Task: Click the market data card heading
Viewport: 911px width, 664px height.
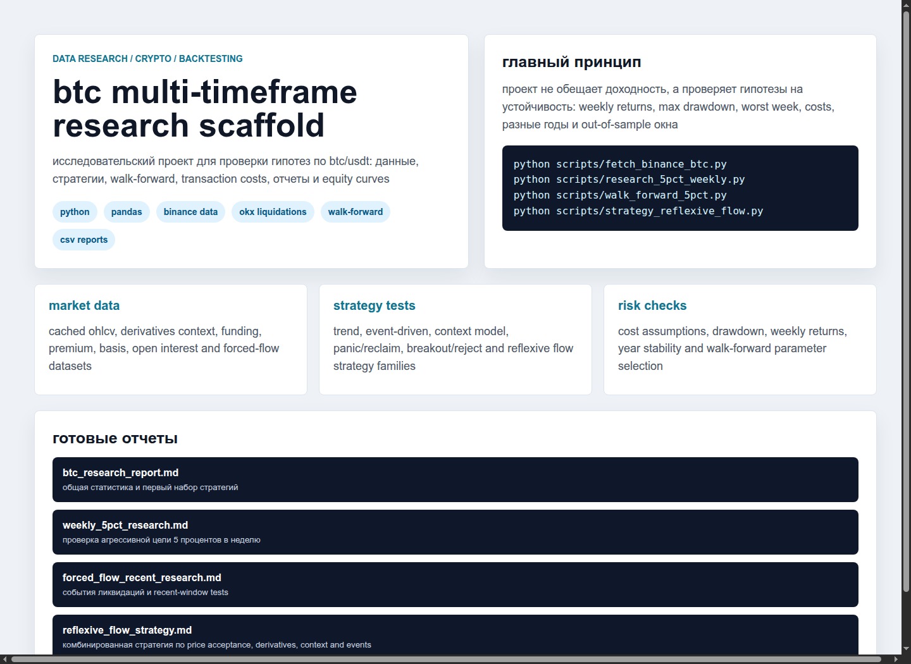Action: (x=84, y=305)
